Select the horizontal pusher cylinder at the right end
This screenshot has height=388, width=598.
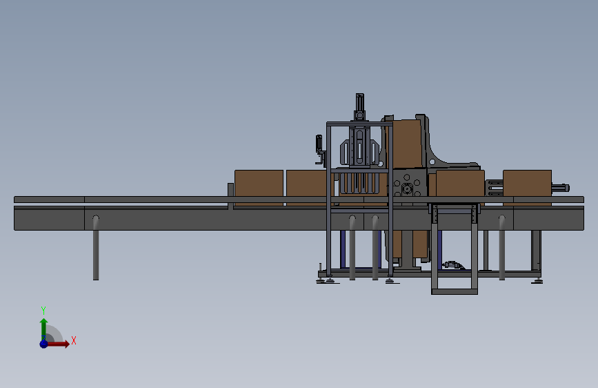tap(560, 188)
